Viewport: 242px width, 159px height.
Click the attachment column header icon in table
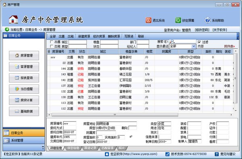pyautogui.click(x=49, y=52)
